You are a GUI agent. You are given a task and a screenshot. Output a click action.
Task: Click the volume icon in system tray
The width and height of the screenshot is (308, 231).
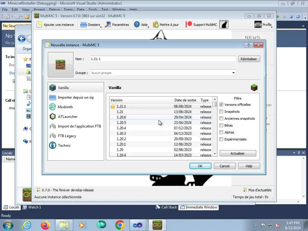coord(278,225)
